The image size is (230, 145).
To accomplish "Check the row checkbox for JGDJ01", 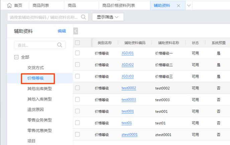I will click(78, 53).
